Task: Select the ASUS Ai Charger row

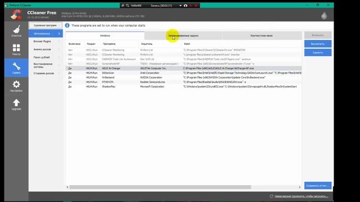Action: 184,68
